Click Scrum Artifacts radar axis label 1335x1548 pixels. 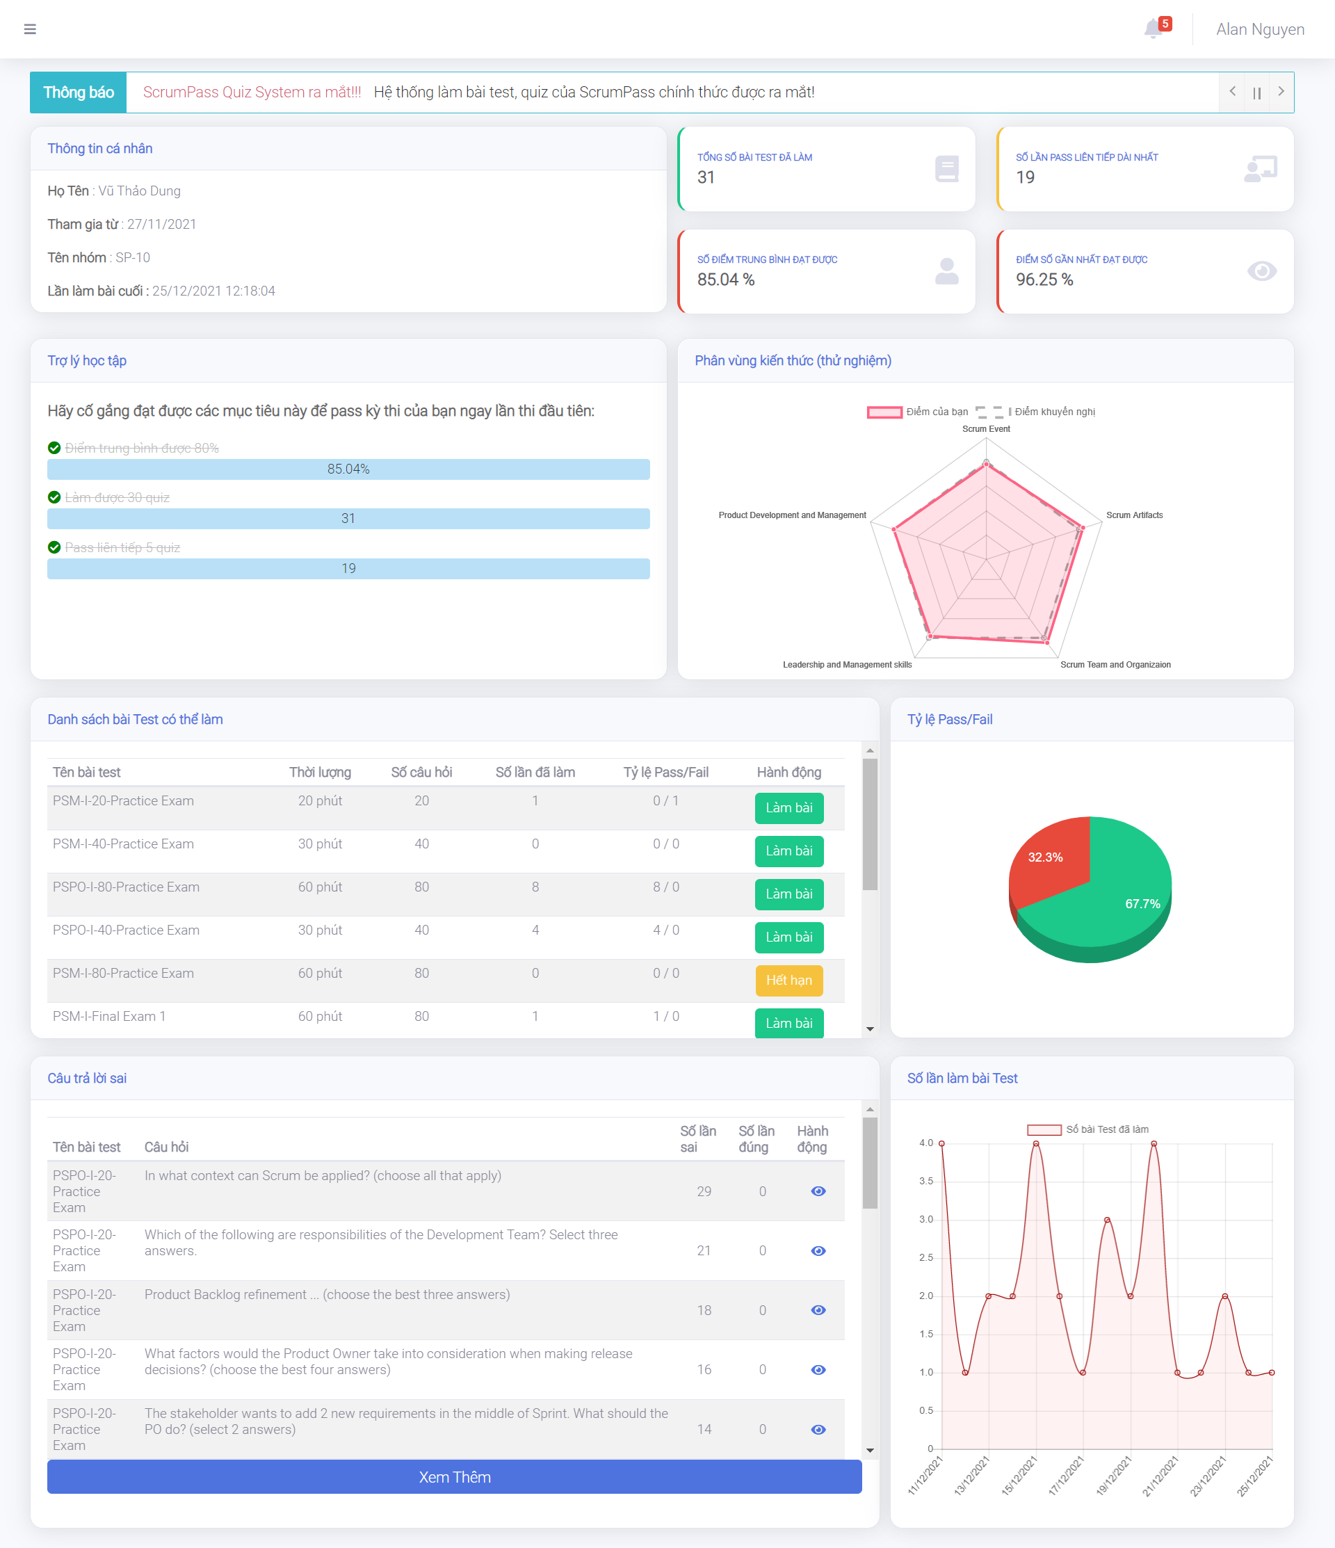coord(1134,515)
